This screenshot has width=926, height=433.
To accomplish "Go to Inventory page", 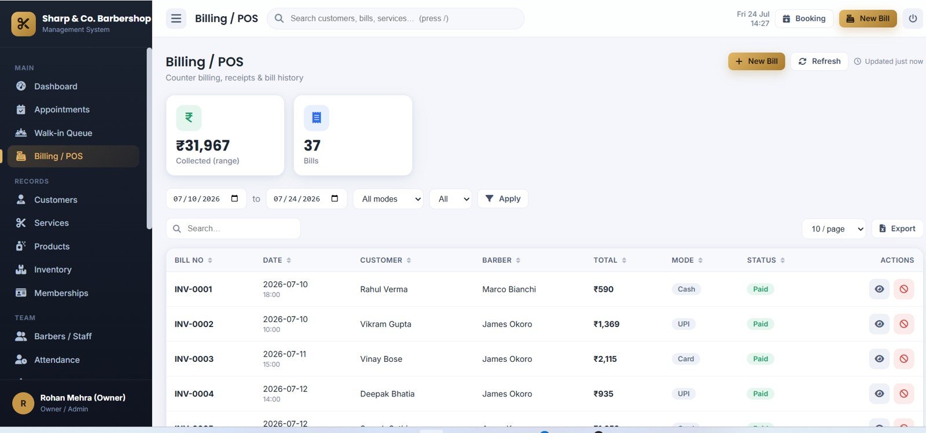I will tap(73, 269).
